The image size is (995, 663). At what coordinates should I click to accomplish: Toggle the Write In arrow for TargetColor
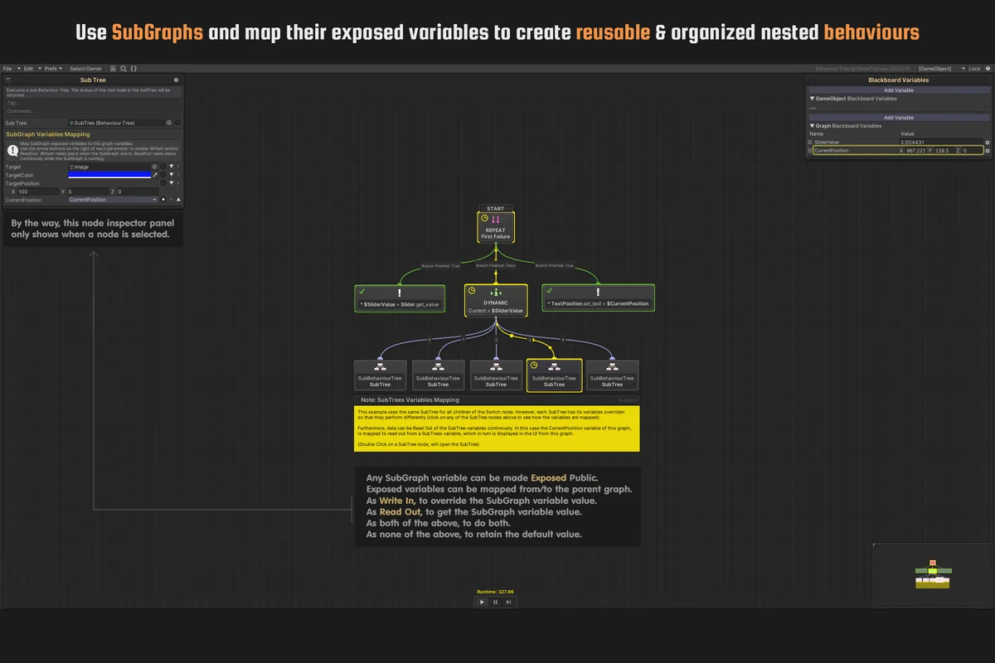click(171, 175)
